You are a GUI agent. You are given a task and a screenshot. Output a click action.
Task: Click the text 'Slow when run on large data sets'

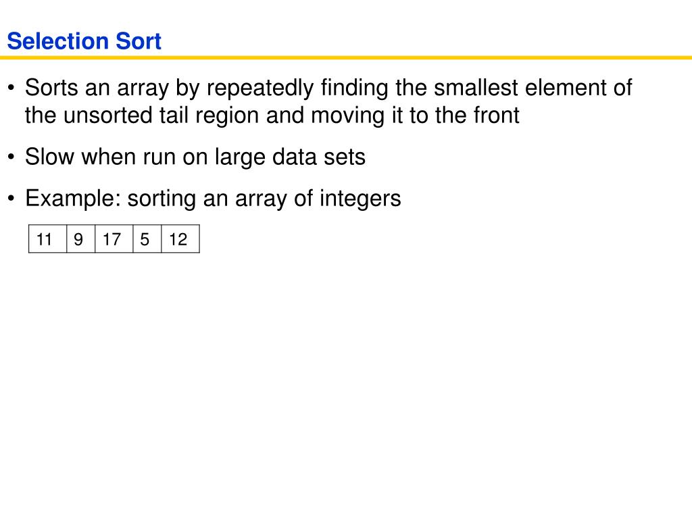click(195, 157)
